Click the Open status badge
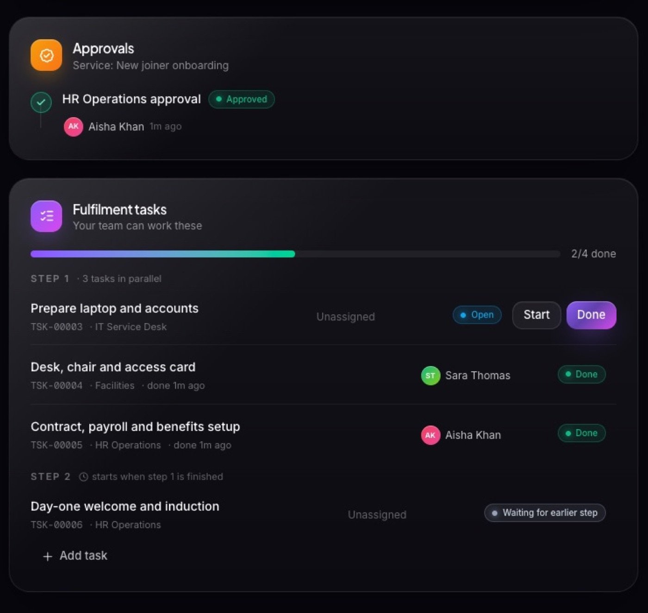Screen dimensions: 648x613 477,315
